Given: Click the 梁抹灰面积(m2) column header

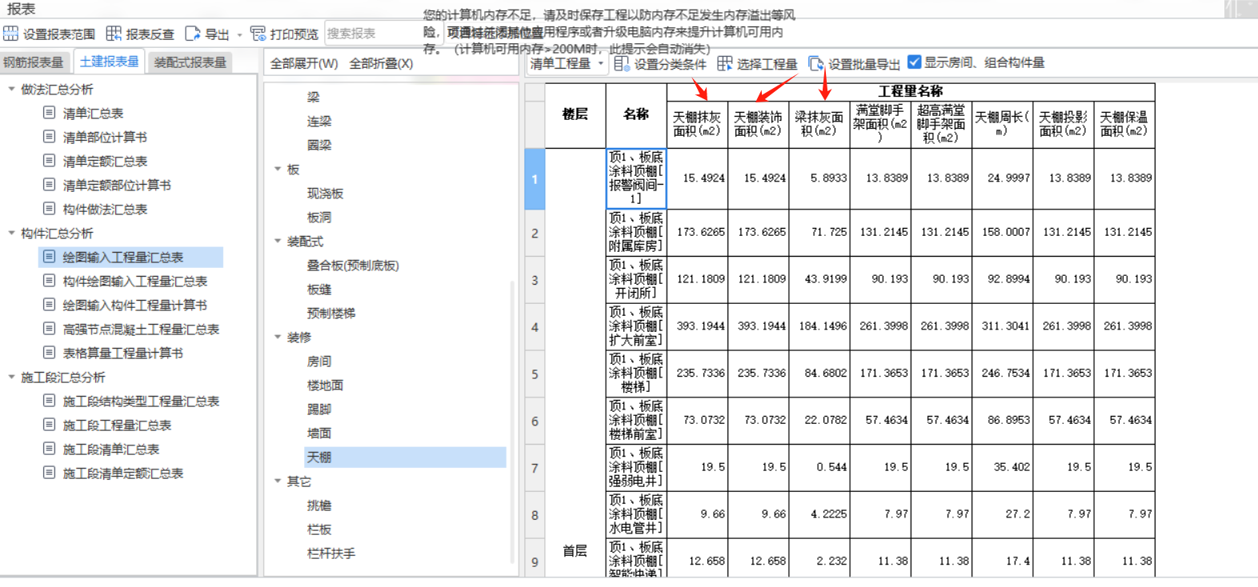Looking at the screenshot, I should coord(819,124).
